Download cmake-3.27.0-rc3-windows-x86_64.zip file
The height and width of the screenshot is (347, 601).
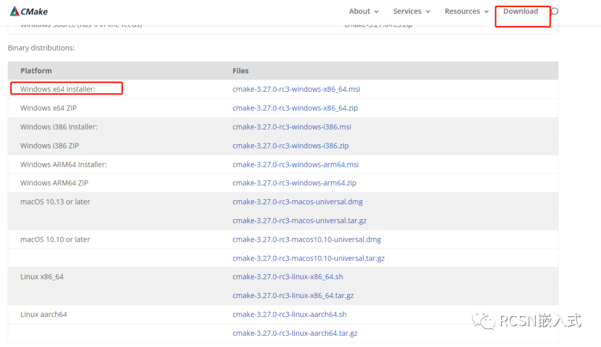pos(295,108)
